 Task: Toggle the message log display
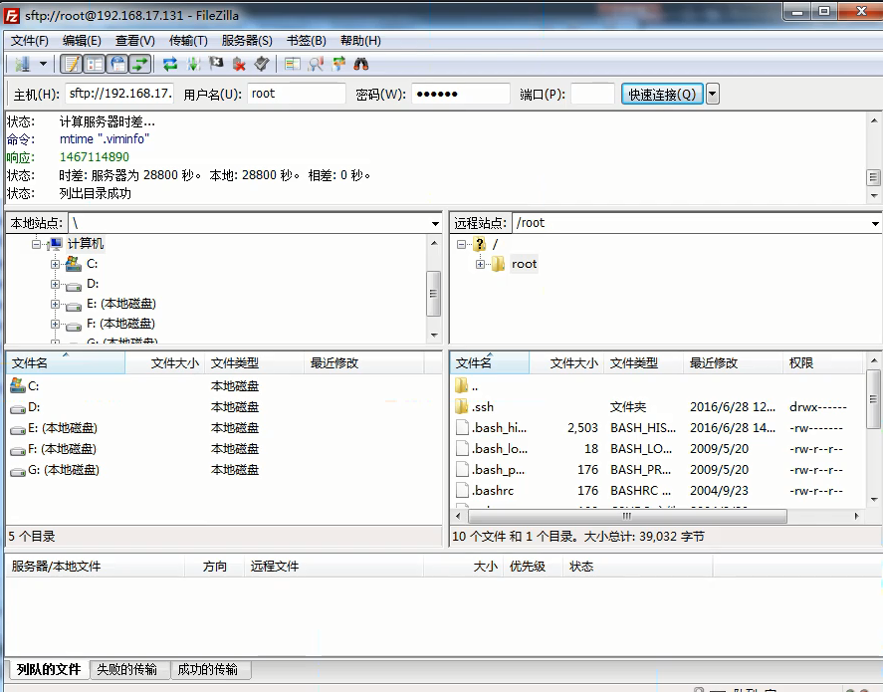click(72, 64)
